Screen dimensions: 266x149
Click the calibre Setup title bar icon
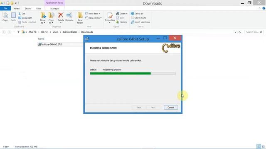[x=87, y=38]
